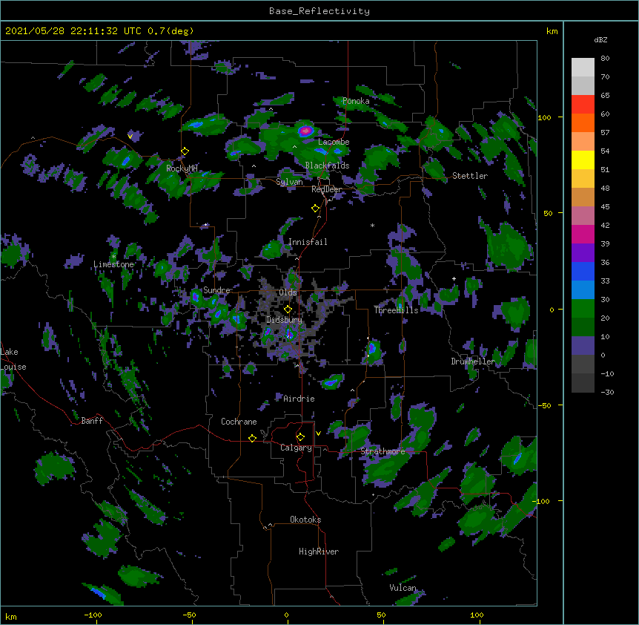Select the purple swatch in dBZ legend
The height and width of the screenshot is (625, 639).
pyautogui.click(x=583, y=252)
